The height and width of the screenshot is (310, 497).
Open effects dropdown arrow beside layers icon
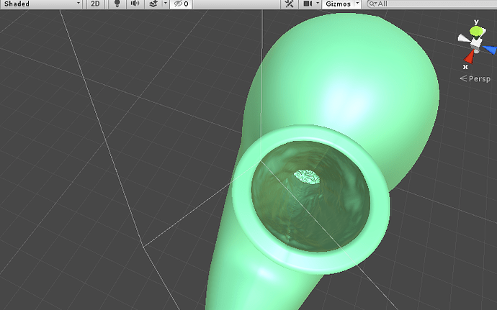pyautogui.click(x=165, y=4)
